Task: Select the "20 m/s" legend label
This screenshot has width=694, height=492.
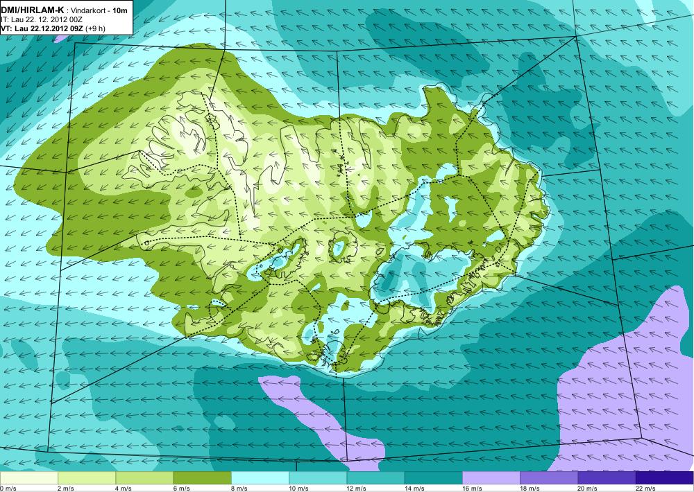Action: click(x=588, y=489)
